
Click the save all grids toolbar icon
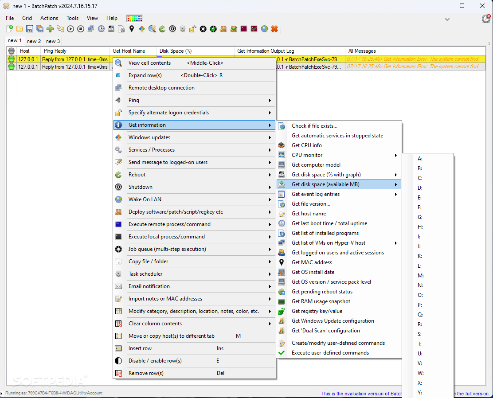coord(40,29)
